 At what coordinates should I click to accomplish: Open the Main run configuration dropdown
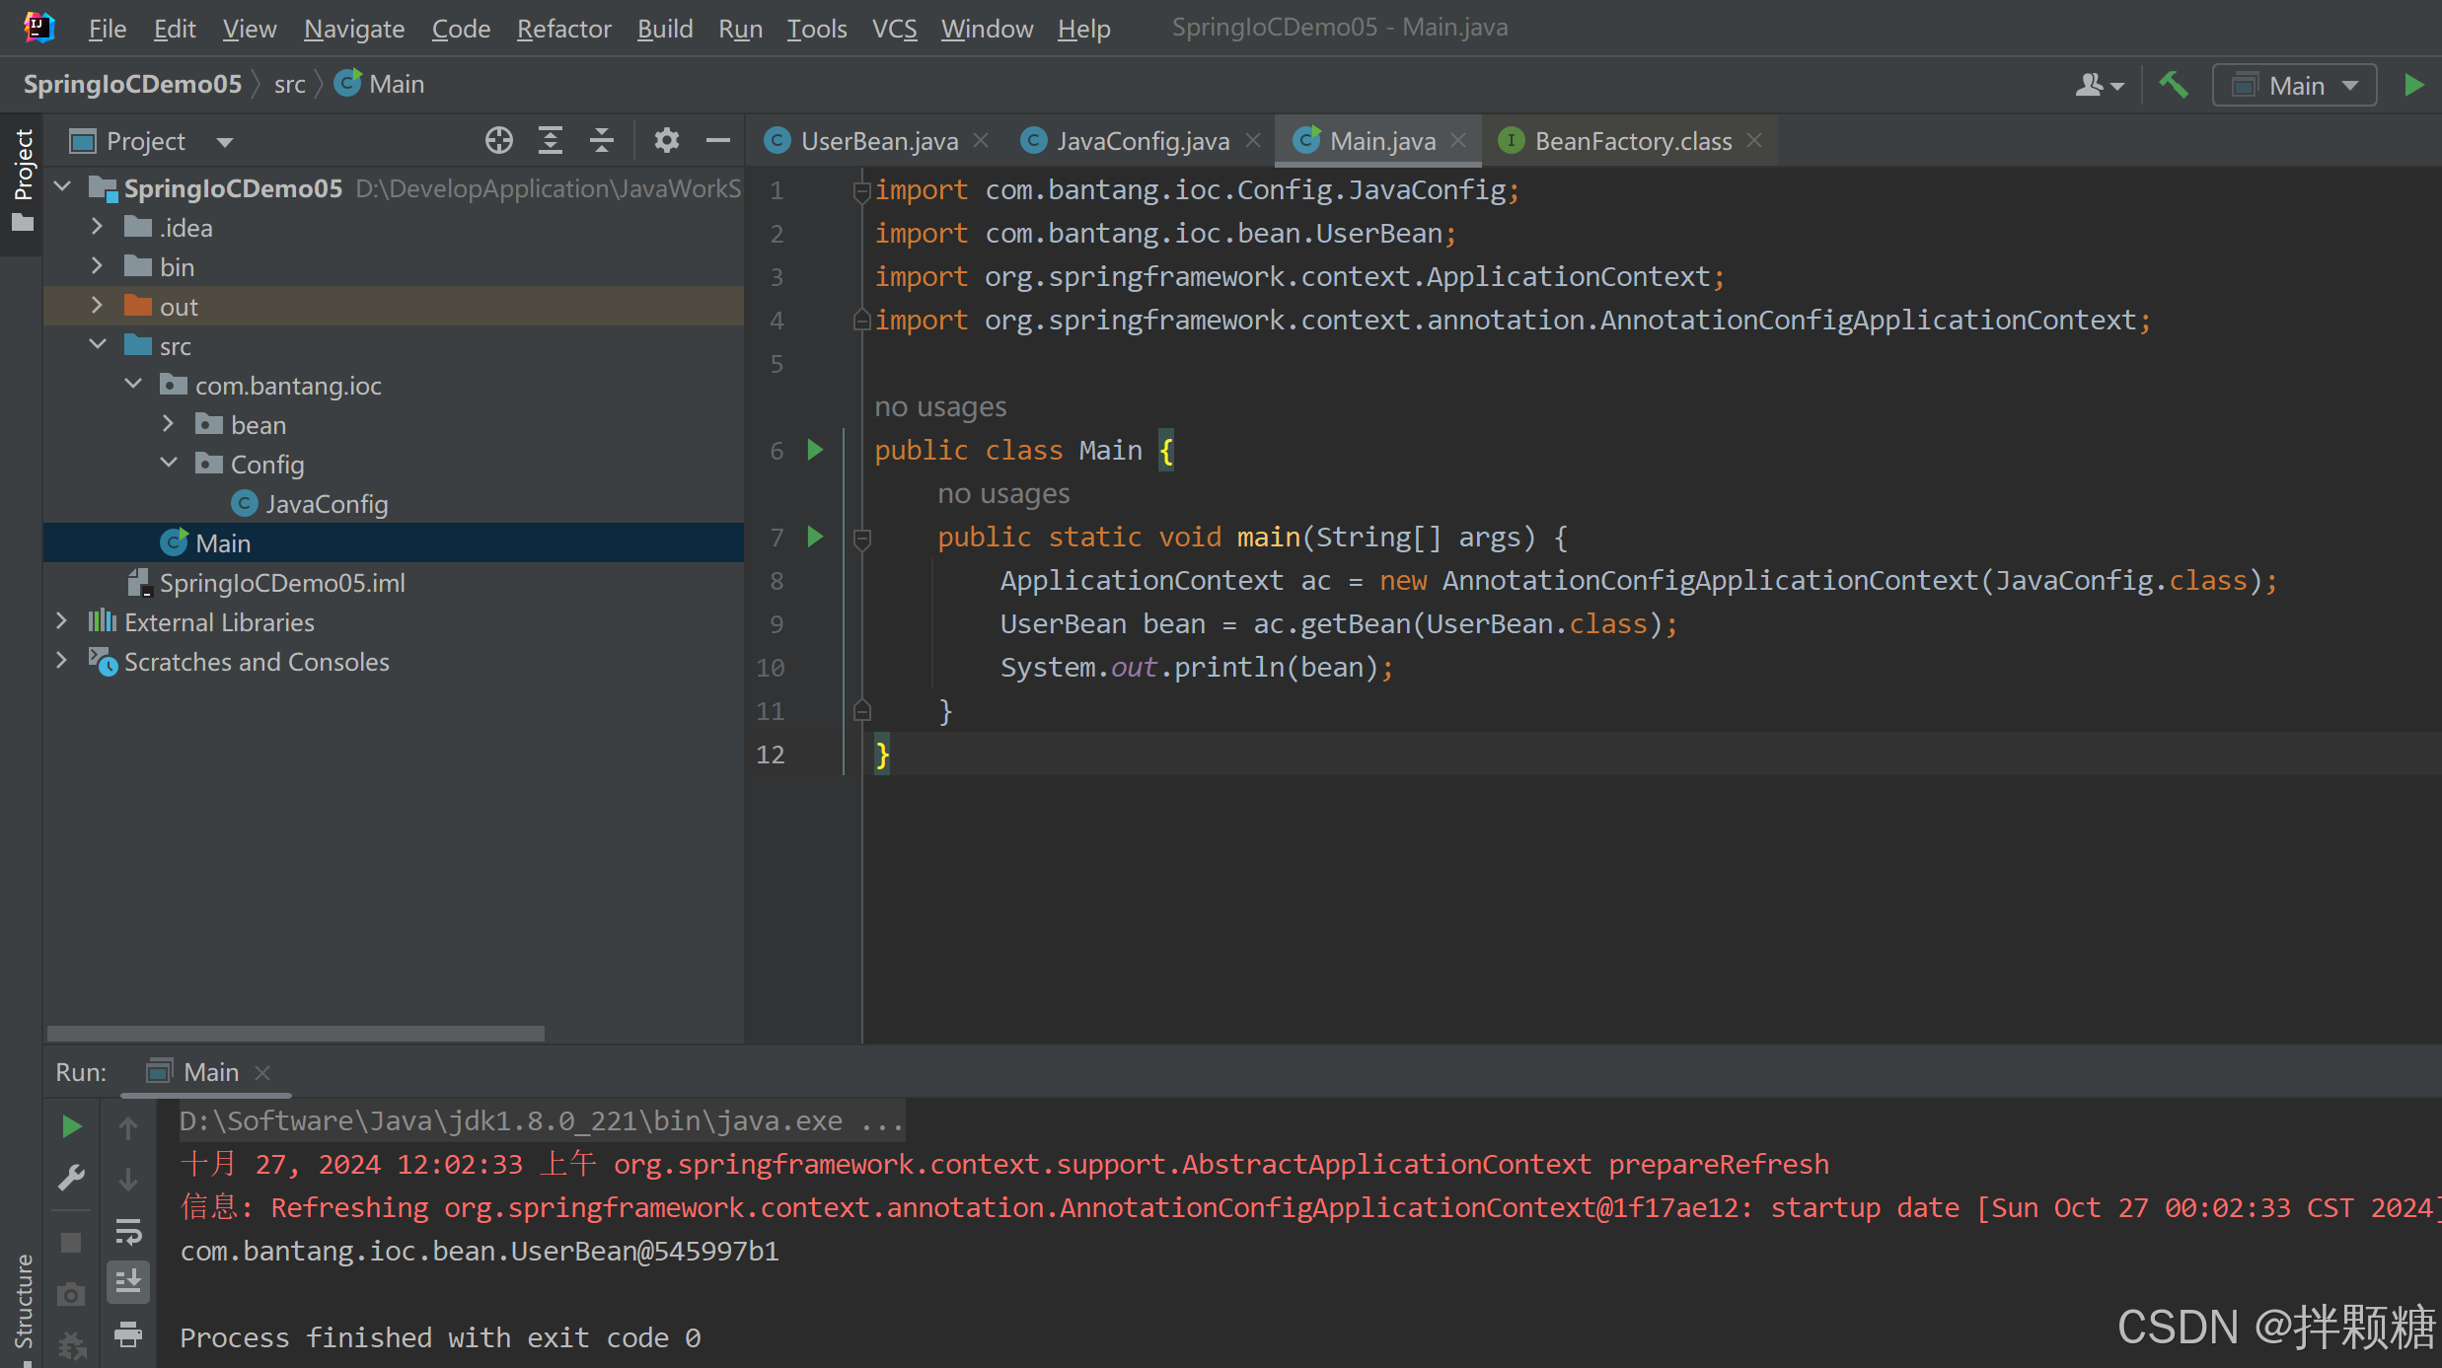point(2295,86)
